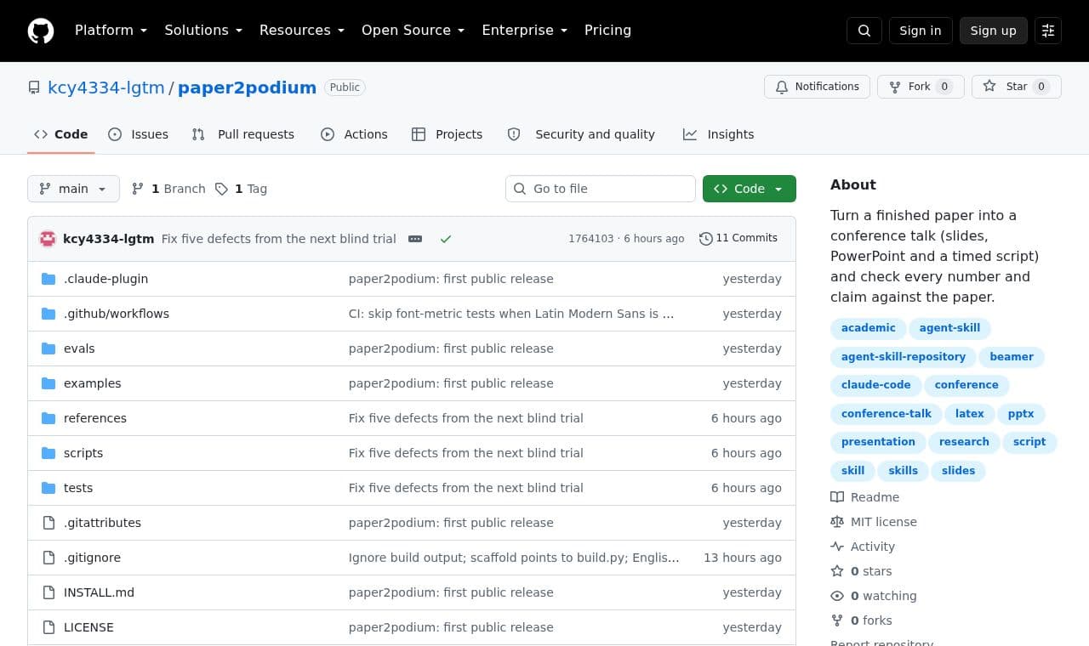Screen dimensions: 1089x646
Task: Focus the Go to file search field
Action: (601, 189)
